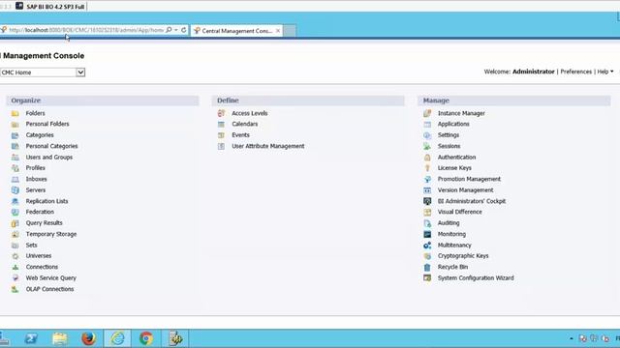Click the Authentication lock icon
Viewport: 620px width, 348px height.
(x=427, y=158)
